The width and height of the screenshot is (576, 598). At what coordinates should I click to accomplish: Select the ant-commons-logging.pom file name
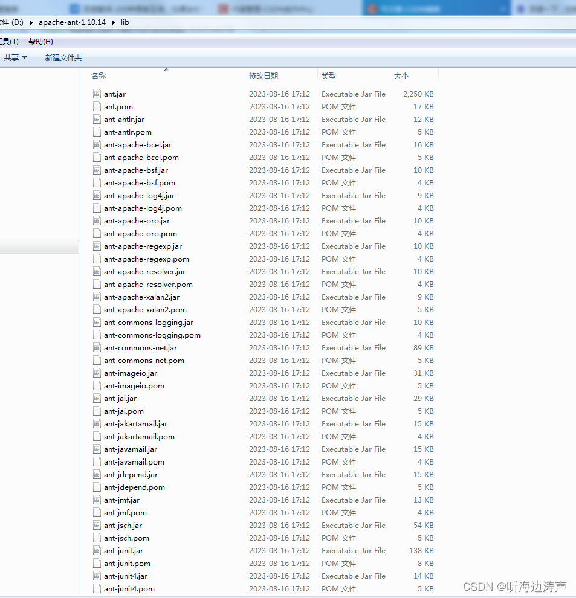(152, 335)
